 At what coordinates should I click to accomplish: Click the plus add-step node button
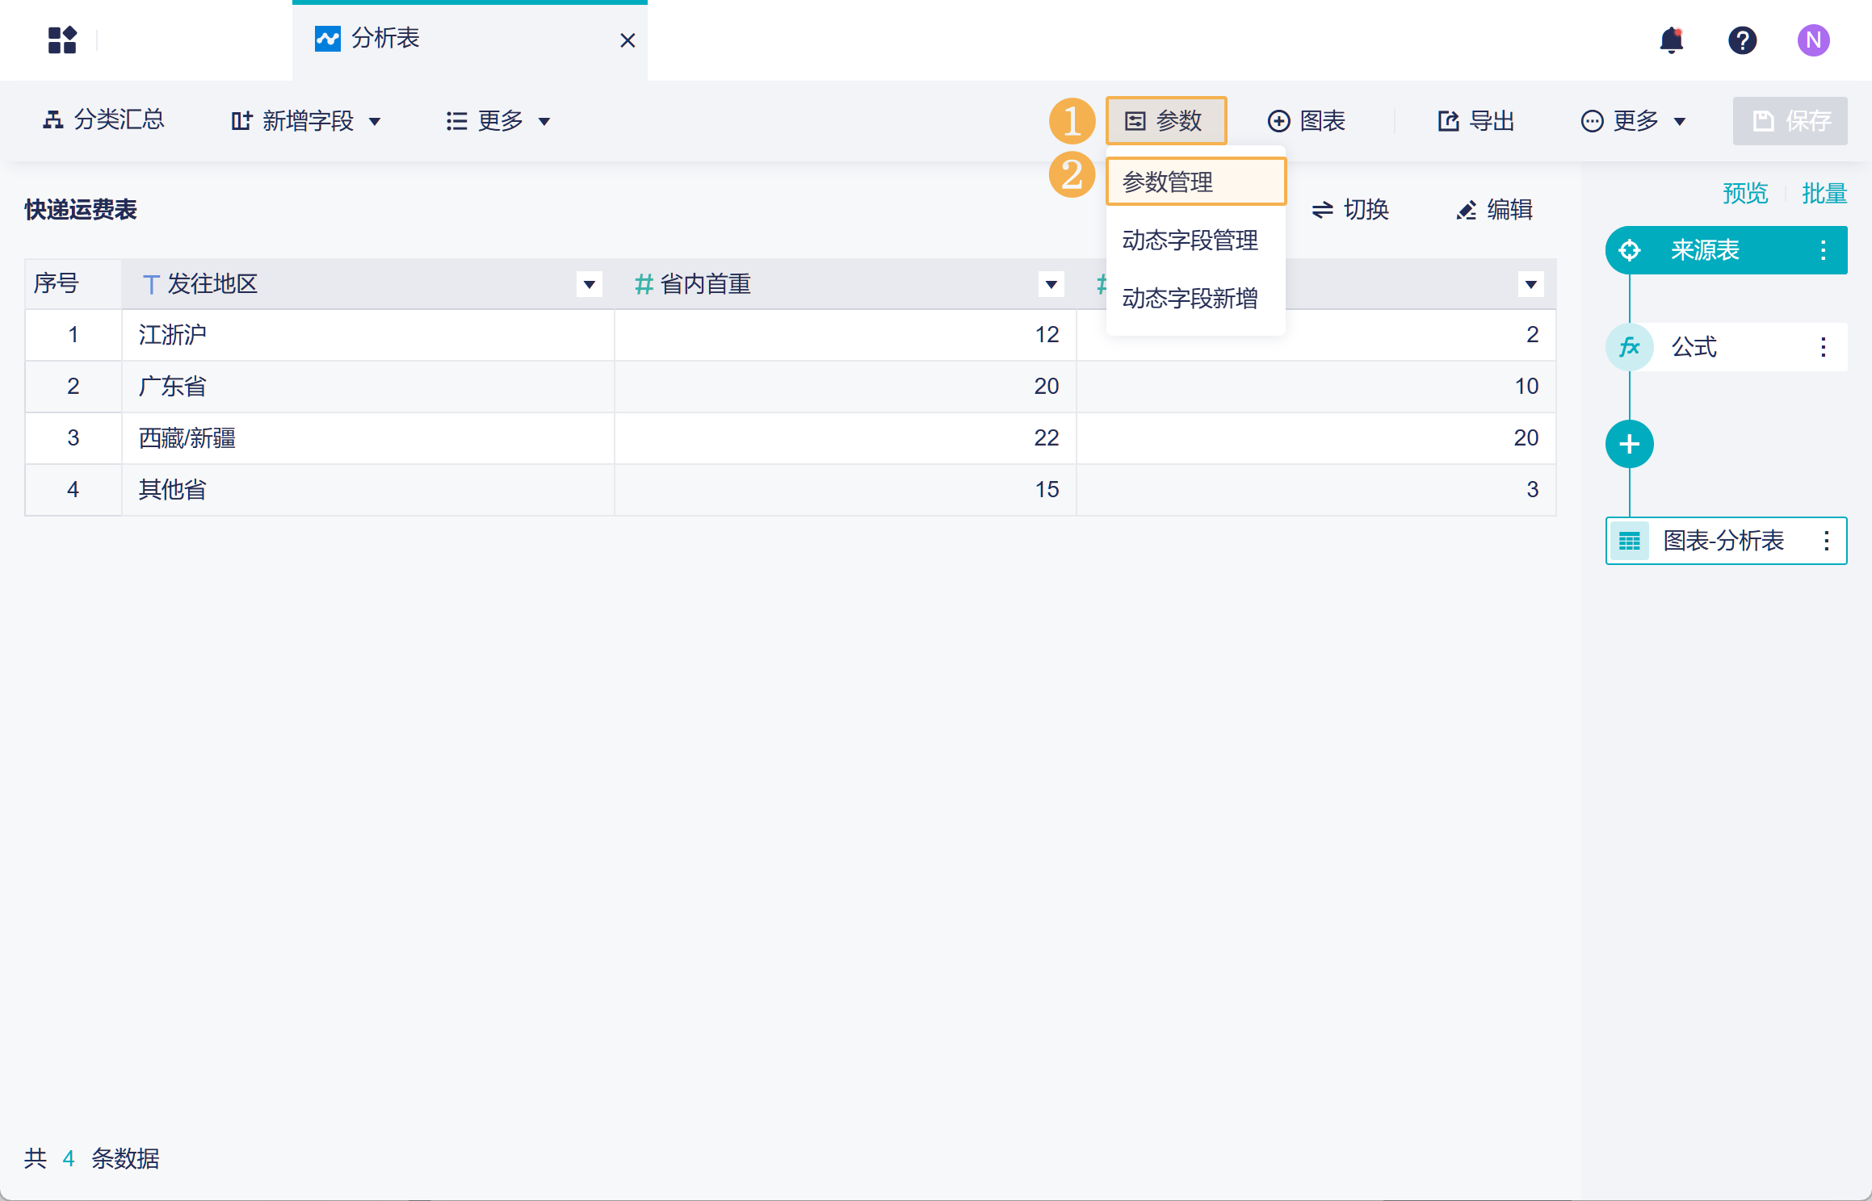pos(1629,444)
